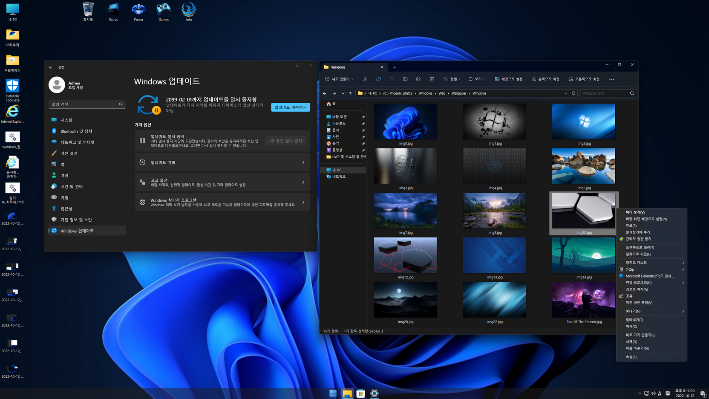The height and width of the screenshot is (399, 709).
Task: Close the Windows tab in Explorer
Action: pyautogui.click(x=382, y=67)
